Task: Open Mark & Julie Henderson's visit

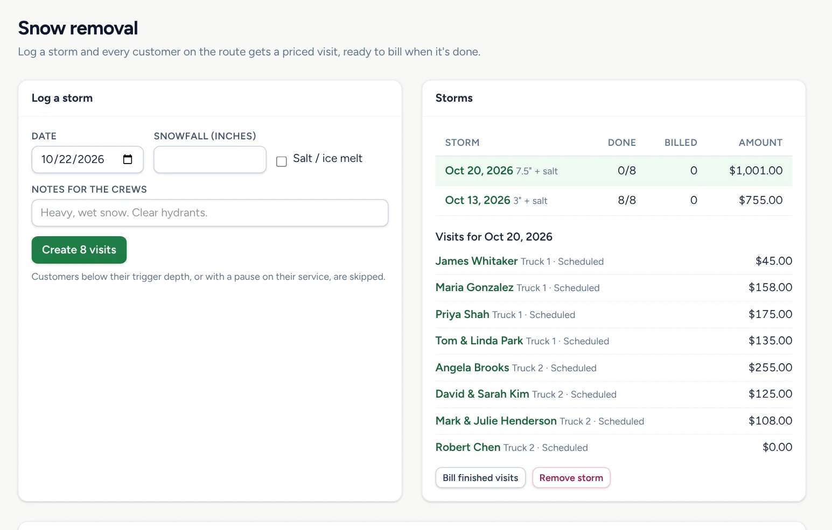Action: pos(496,421)
